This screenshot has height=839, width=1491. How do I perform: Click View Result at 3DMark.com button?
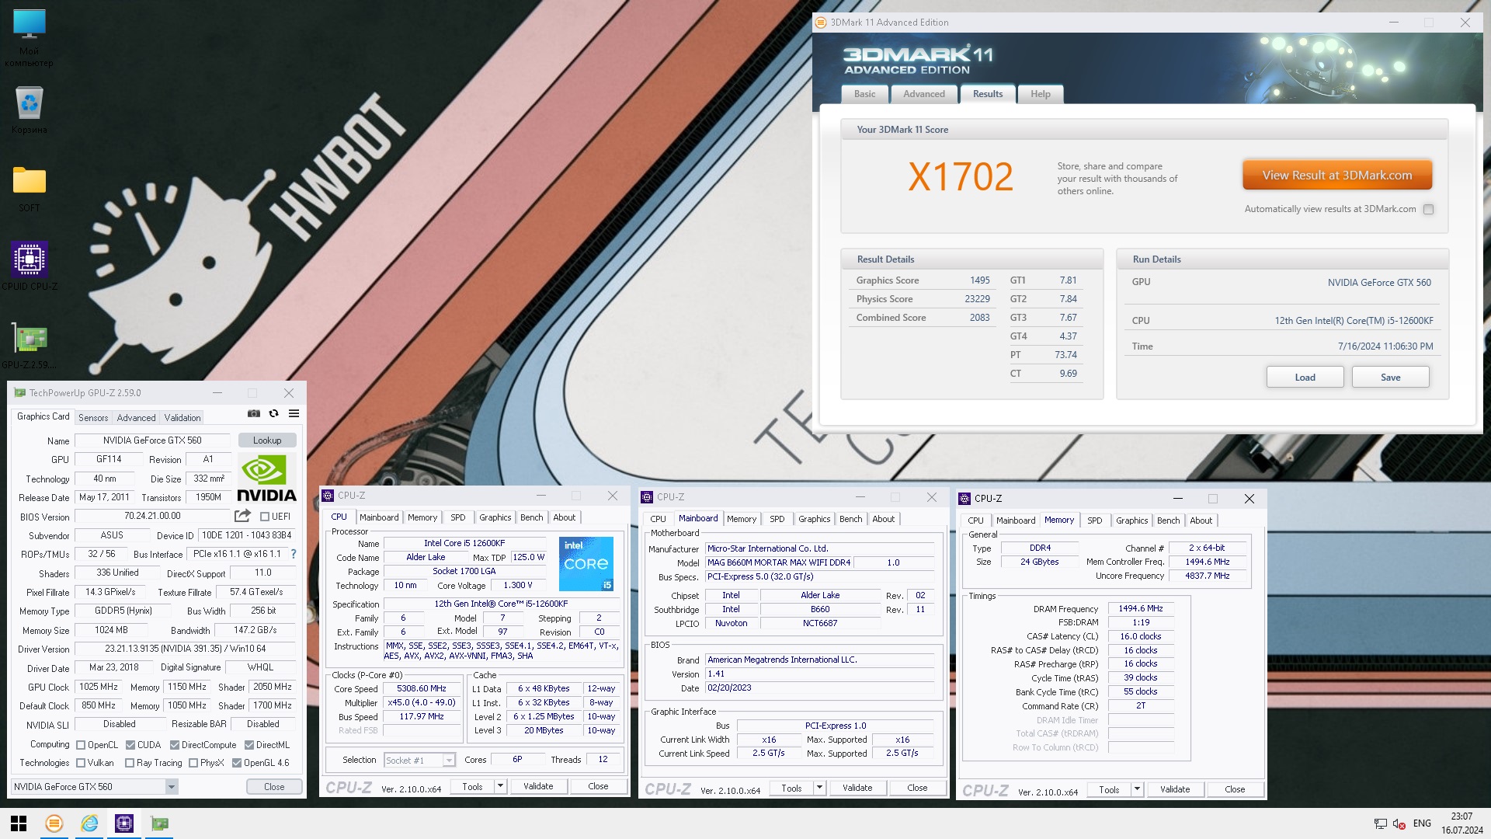[x=1337, y=176]
